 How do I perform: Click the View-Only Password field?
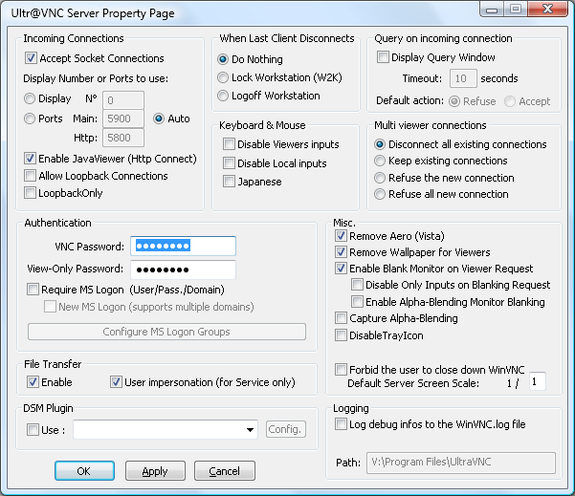coord(183,270)
